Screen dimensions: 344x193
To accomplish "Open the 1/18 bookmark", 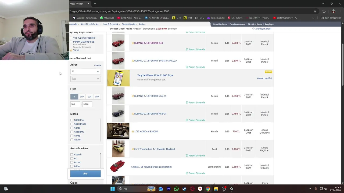I will tap(177, 18).
